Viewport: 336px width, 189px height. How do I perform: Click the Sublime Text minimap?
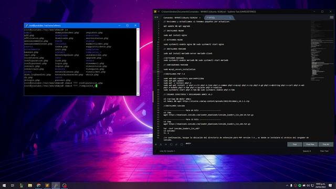(x=322, y=50)
